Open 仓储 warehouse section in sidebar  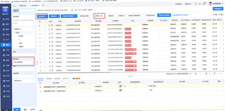(x=6, y=65)
